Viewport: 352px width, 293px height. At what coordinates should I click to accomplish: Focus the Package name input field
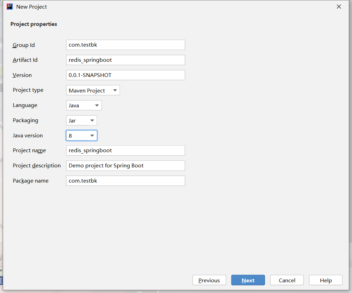point(125,181)
